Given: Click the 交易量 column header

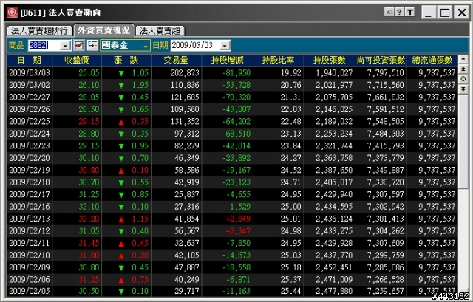Looking at the screenshot, I should pyautogui.click(x=176, y=61).
